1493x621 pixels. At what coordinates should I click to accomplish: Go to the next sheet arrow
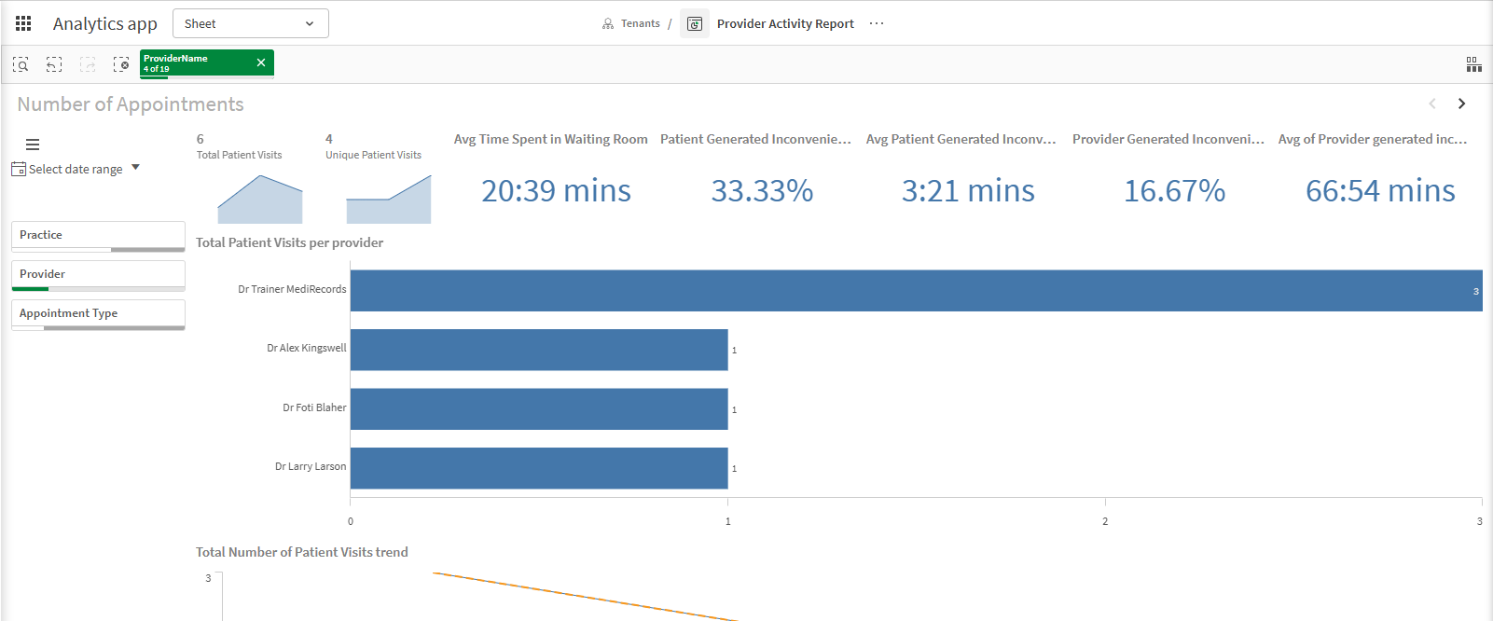[1461, 103]
